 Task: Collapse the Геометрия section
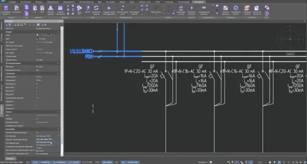tap(58, 74)
